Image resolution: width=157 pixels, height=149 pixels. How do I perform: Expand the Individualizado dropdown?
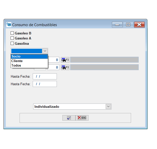[108, 107]
